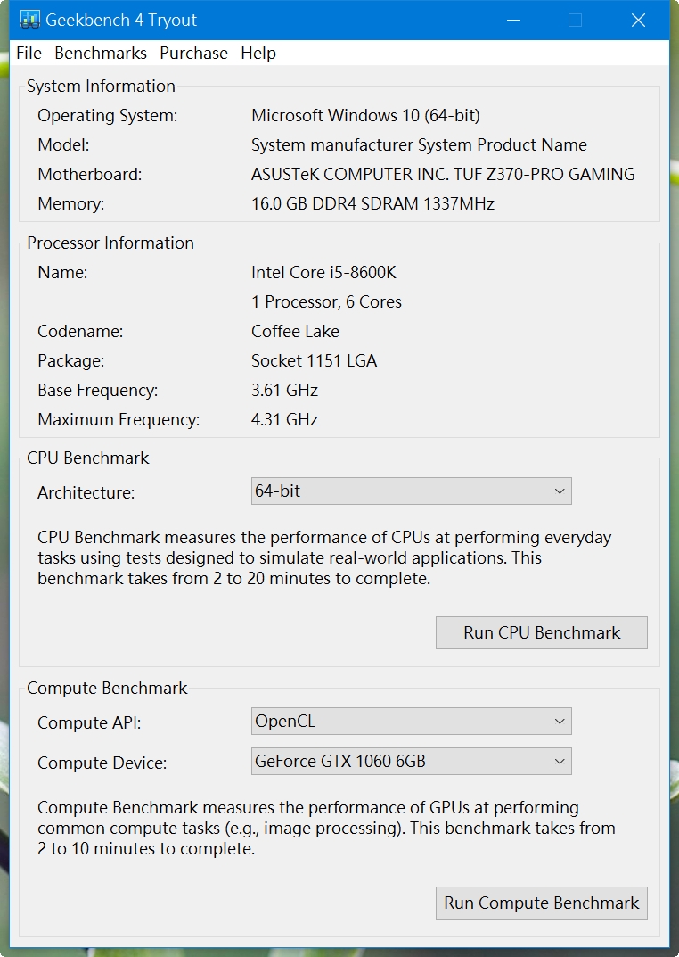The height and width of the screenshot is (957, 679).
Task: Expand the Compute API OpenCL dropdown
Action: 412,722
